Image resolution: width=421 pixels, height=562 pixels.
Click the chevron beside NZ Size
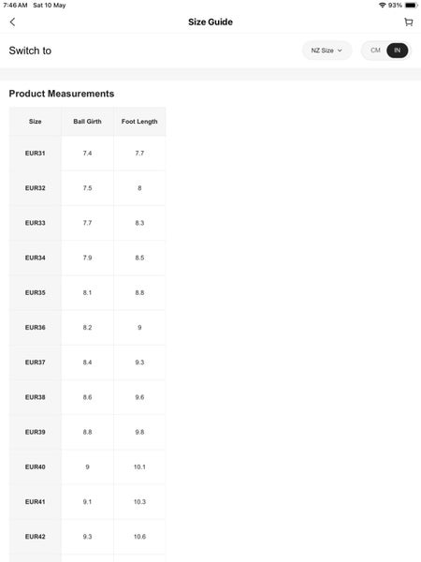(340, 51)
